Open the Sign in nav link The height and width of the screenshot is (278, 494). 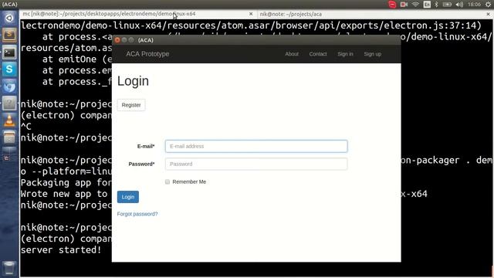click(345, 54)
